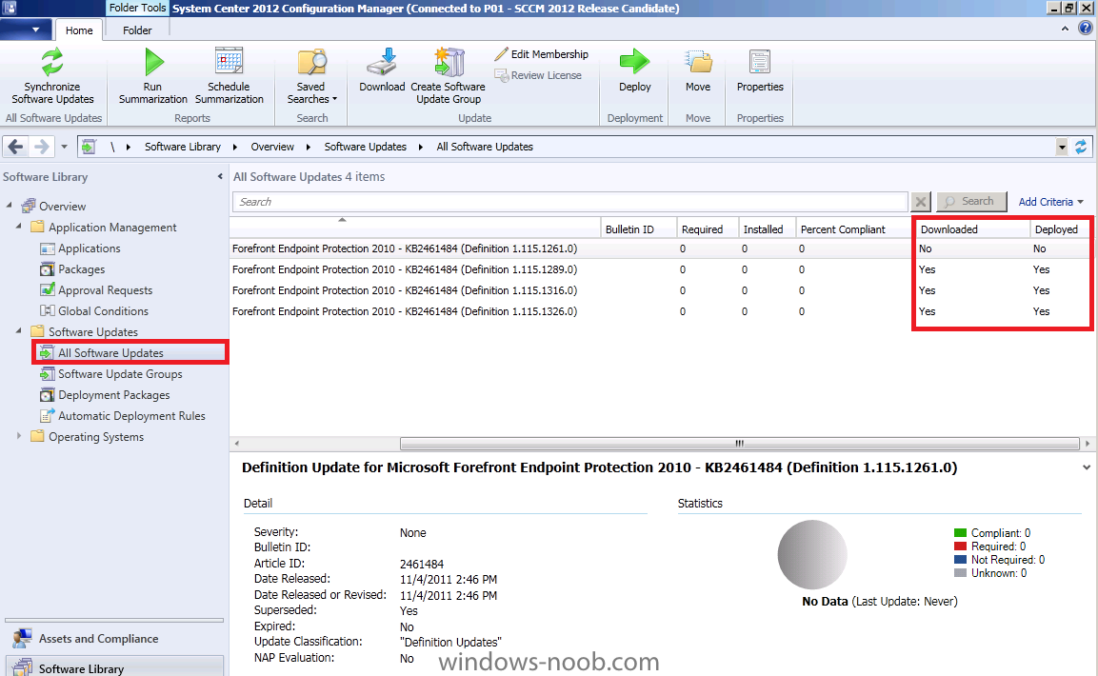
Task: Open Software Update Groups node
Action: pyautogui.click(x=111, y=374)
